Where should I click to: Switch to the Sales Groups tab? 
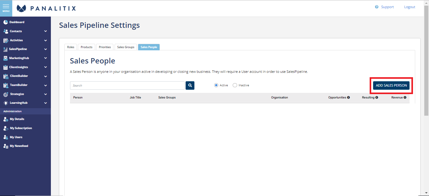[x=126, y=47]
